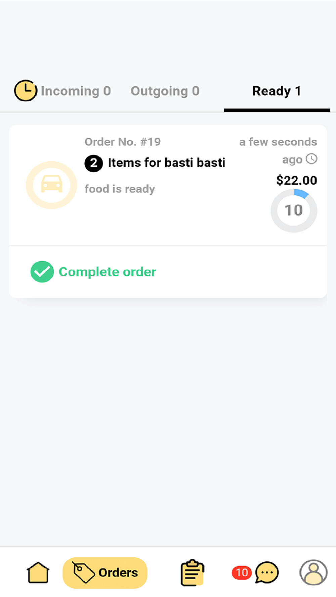Tap the clipboard menu icon in bottom bar
This screenshot has height=597, width=336.
coord(192,572)
